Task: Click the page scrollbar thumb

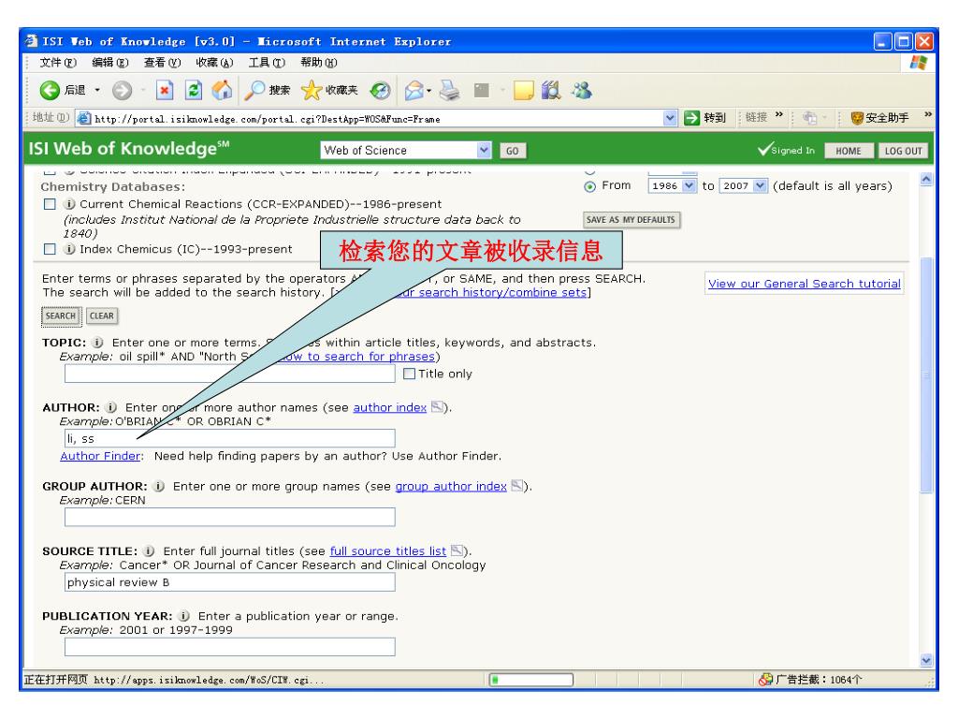Action: pos(926,374)
